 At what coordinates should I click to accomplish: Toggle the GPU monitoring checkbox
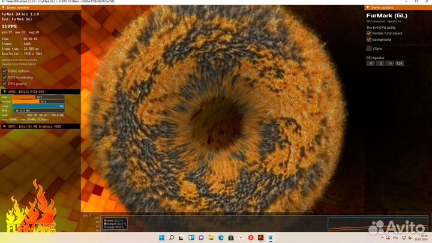pyautogui.click(x=5, y=77)
